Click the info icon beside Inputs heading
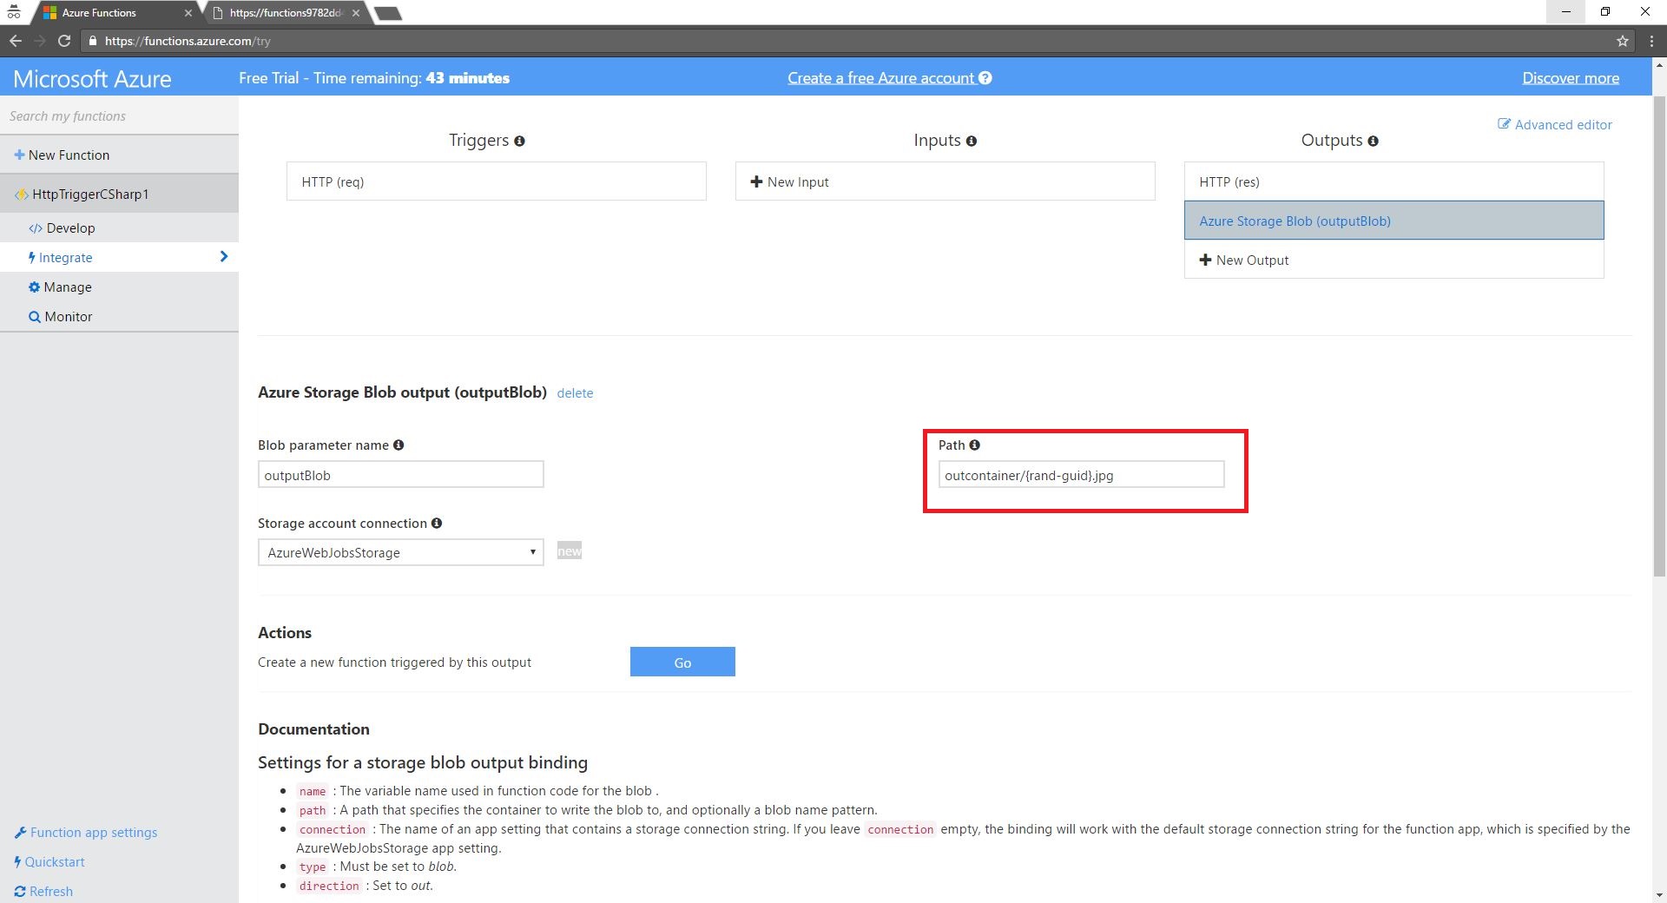Screen dimensions: 1667x903 972,142
